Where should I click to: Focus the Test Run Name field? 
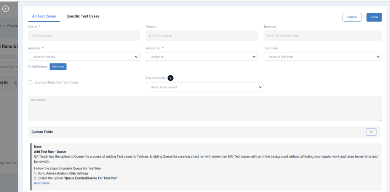pos(84,36)
